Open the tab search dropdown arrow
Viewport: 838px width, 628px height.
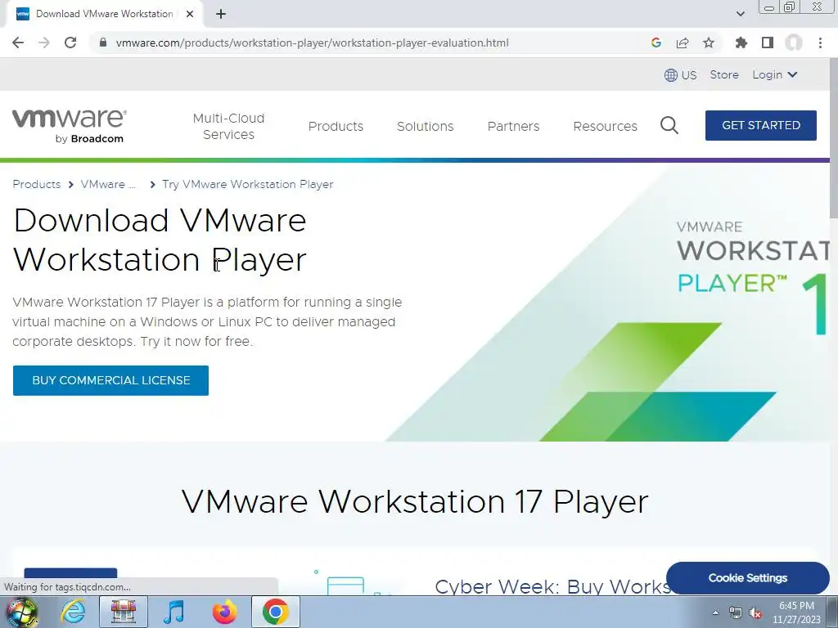(740, 14)
